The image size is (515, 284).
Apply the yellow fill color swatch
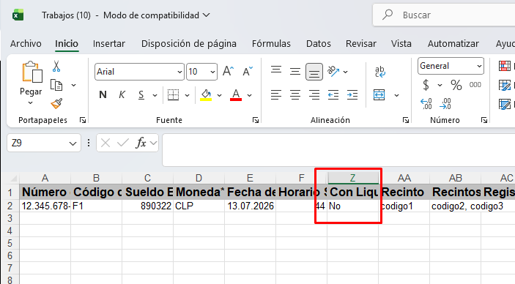tap(206, 95)
